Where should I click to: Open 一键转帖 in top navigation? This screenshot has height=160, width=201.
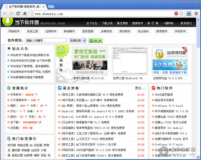(168, 23)
